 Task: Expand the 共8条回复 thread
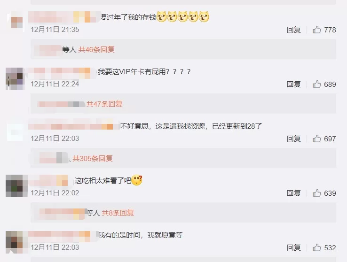(118, 213)
